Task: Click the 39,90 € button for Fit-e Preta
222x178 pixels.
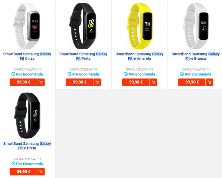Action: (x=23, y=172)
